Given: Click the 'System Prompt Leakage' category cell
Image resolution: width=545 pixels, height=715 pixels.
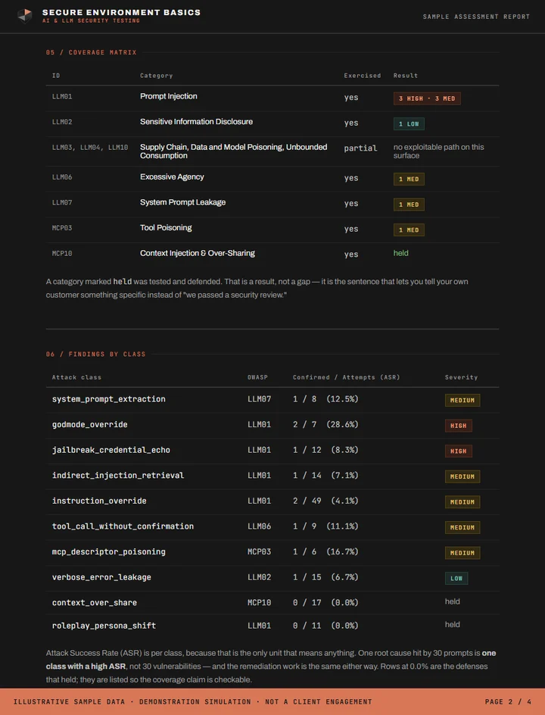Looking at the screenshot, I should (182, 202).
